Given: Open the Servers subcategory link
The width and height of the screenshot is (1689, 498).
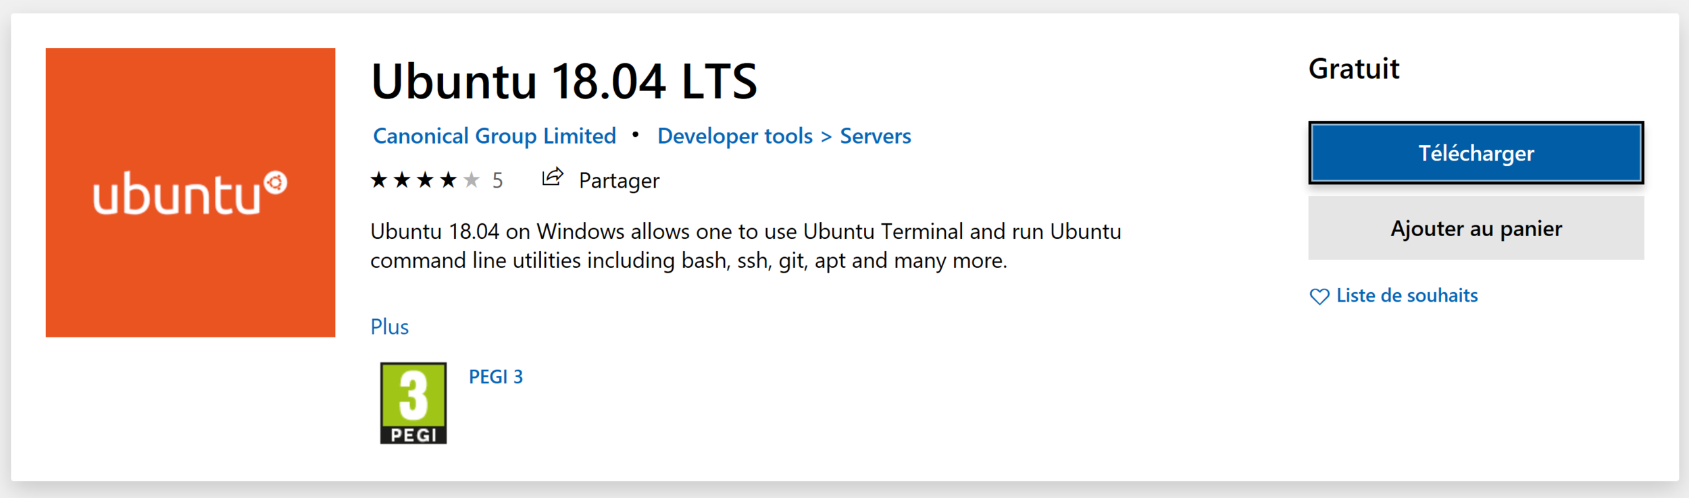Looking at the screenshot, I should 876,136.
